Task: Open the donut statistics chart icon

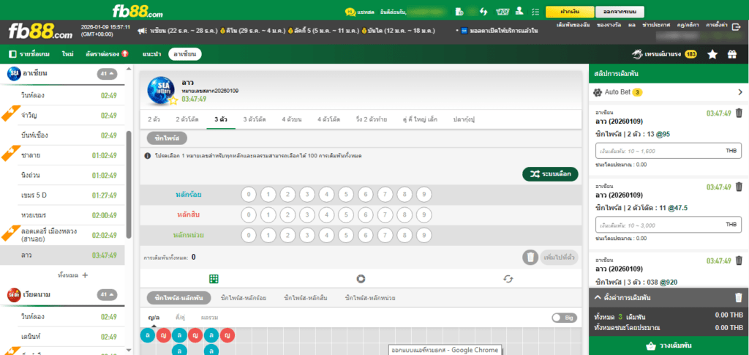Action: tap(361, 279)
